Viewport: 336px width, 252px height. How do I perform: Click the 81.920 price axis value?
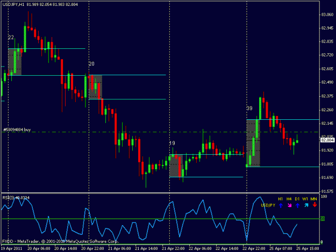pos(327,150)
